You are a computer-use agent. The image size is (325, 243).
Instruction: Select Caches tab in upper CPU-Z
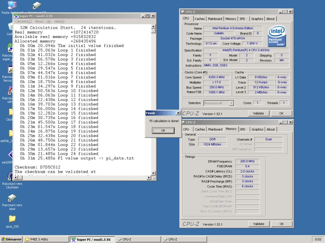(200, 19)
